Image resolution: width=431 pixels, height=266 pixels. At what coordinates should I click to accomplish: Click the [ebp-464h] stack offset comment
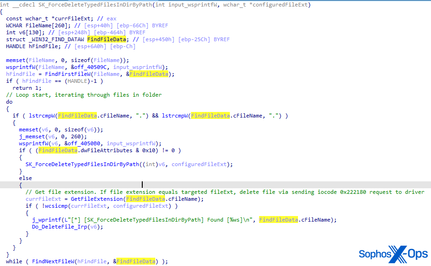click(x=110, y=32)
